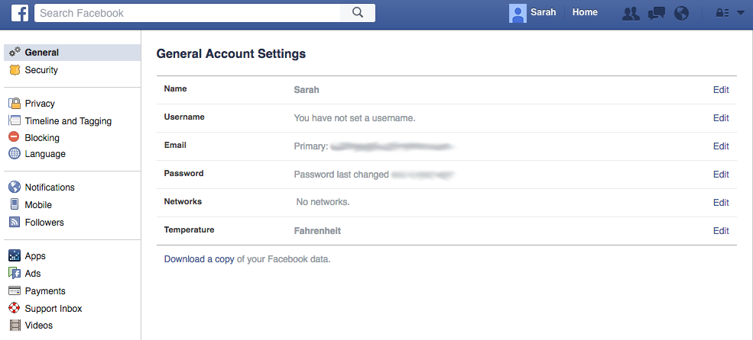The height and width of the screenshot is (340, 753).
Task: Click Sarah's profile picture icon
Action: 518,13
